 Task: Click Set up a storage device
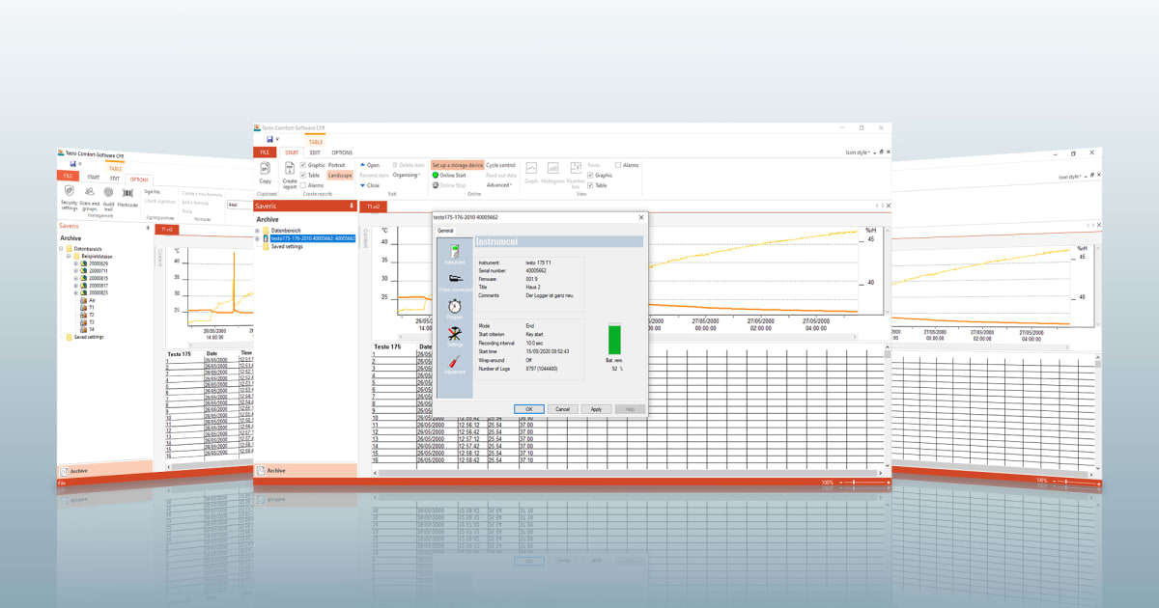click(x=458, y=165)
